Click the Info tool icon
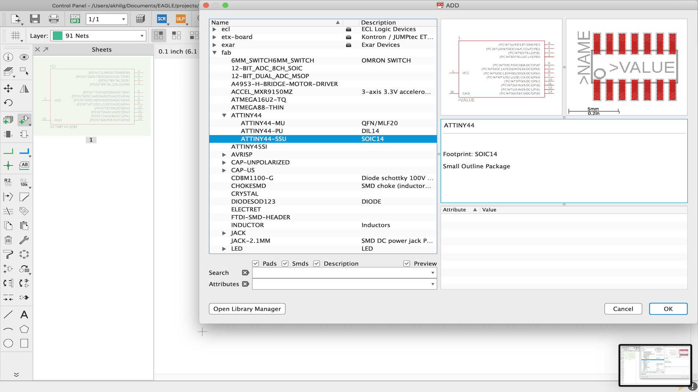This screenshot has height=392, width=698. (x=8, y=57)
